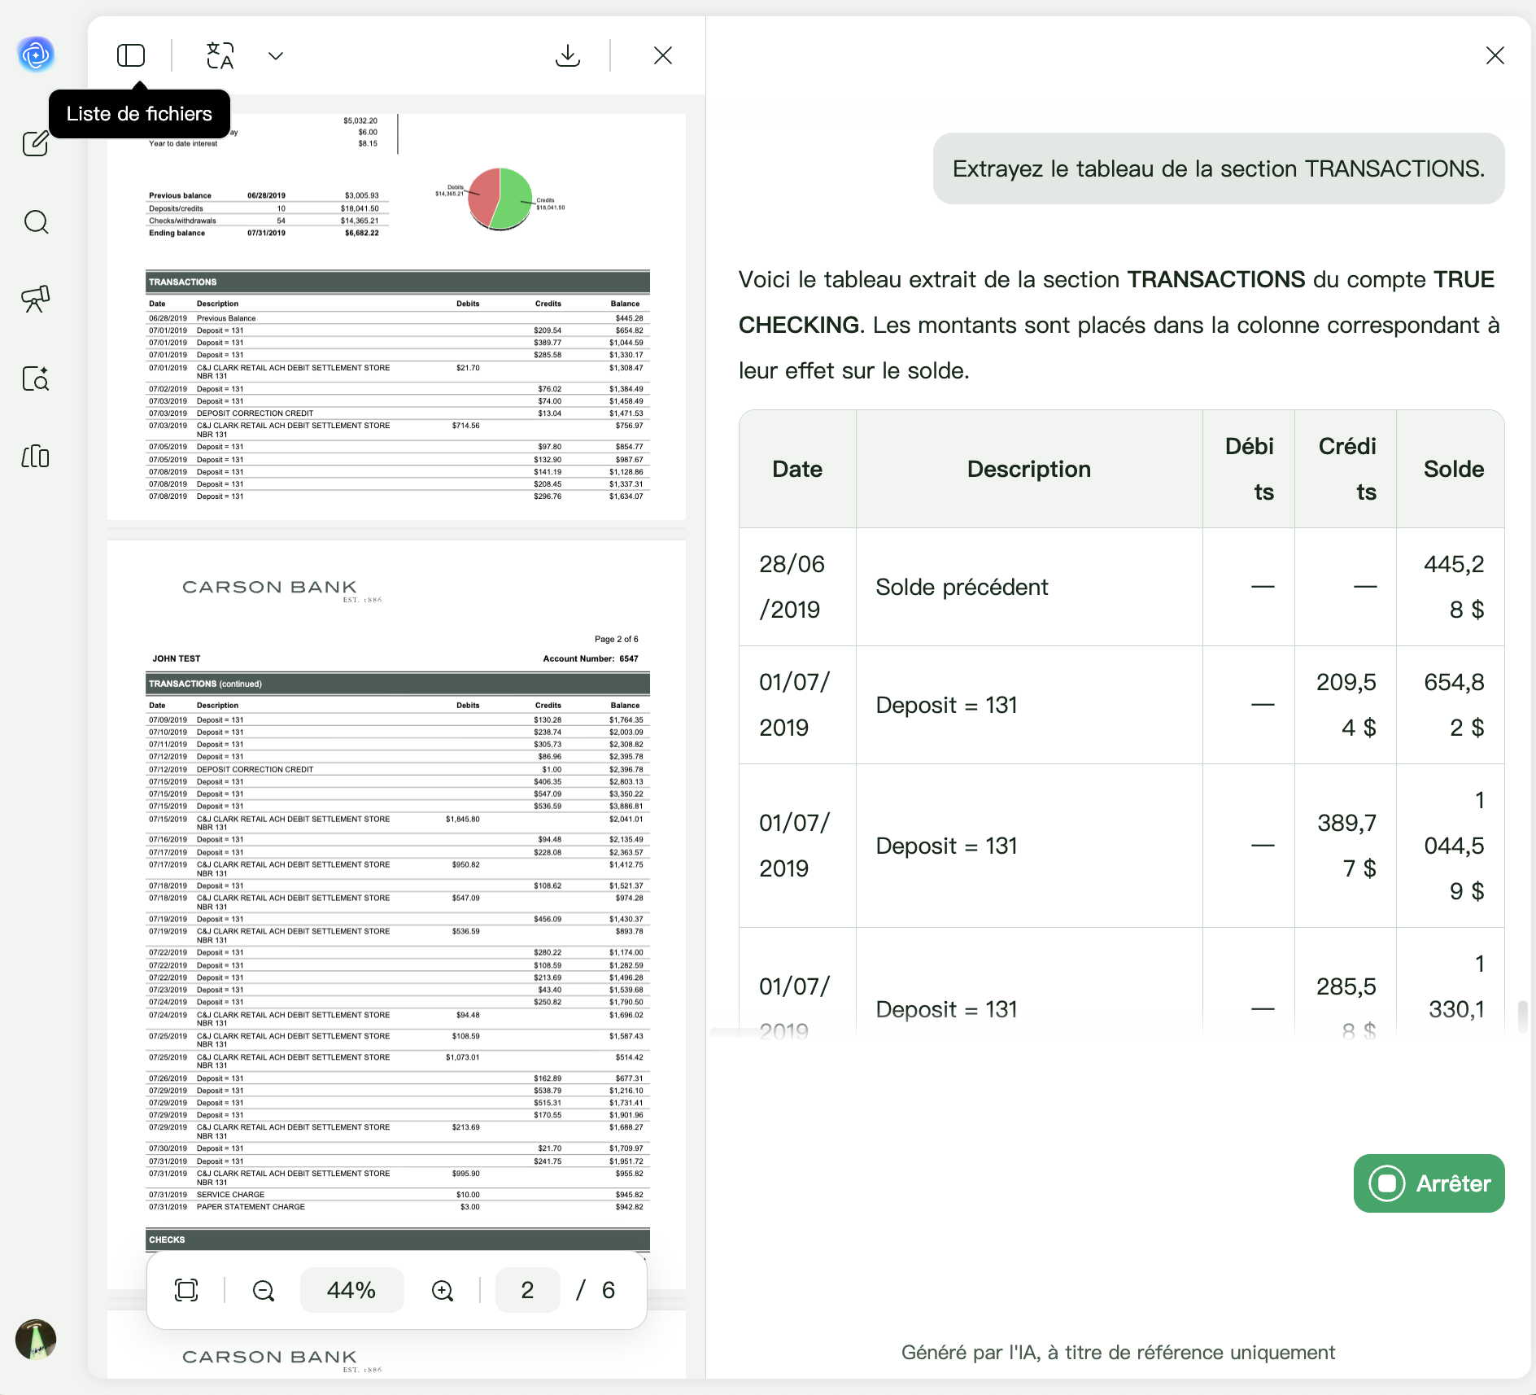Click the user prompt message bubble

click(x=1219, y=168)
